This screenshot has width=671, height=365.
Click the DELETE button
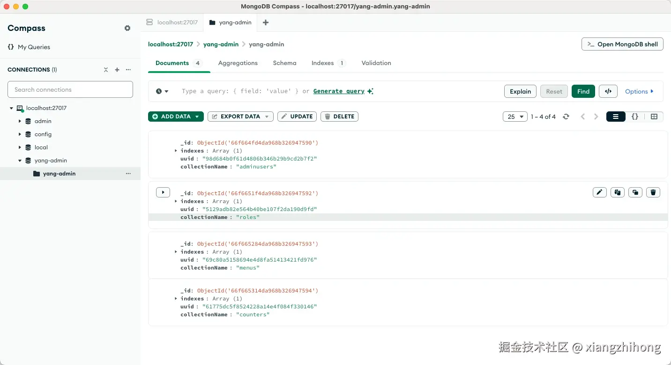pos(339,117)
